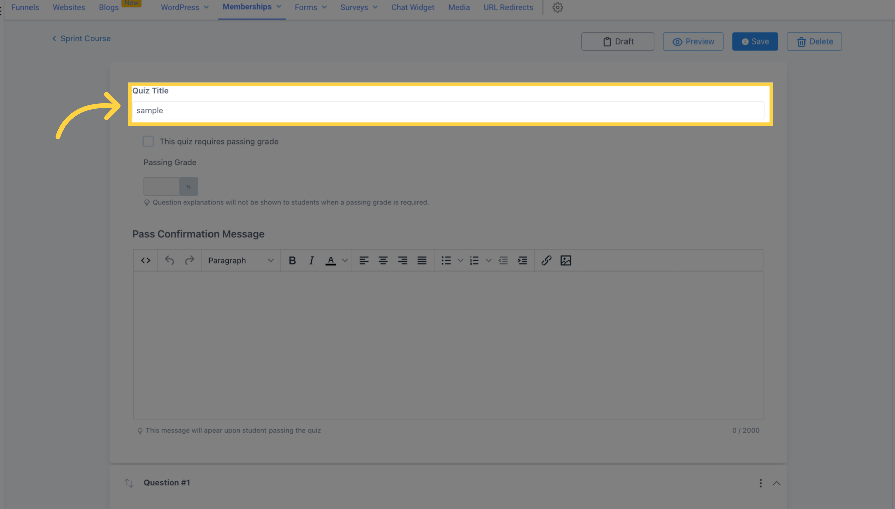
Task: Open Question #1 three-dot menu
Action: [761, 483]
